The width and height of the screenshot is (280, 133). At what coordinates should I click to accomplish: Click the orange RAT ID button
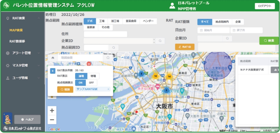point(185,47)
